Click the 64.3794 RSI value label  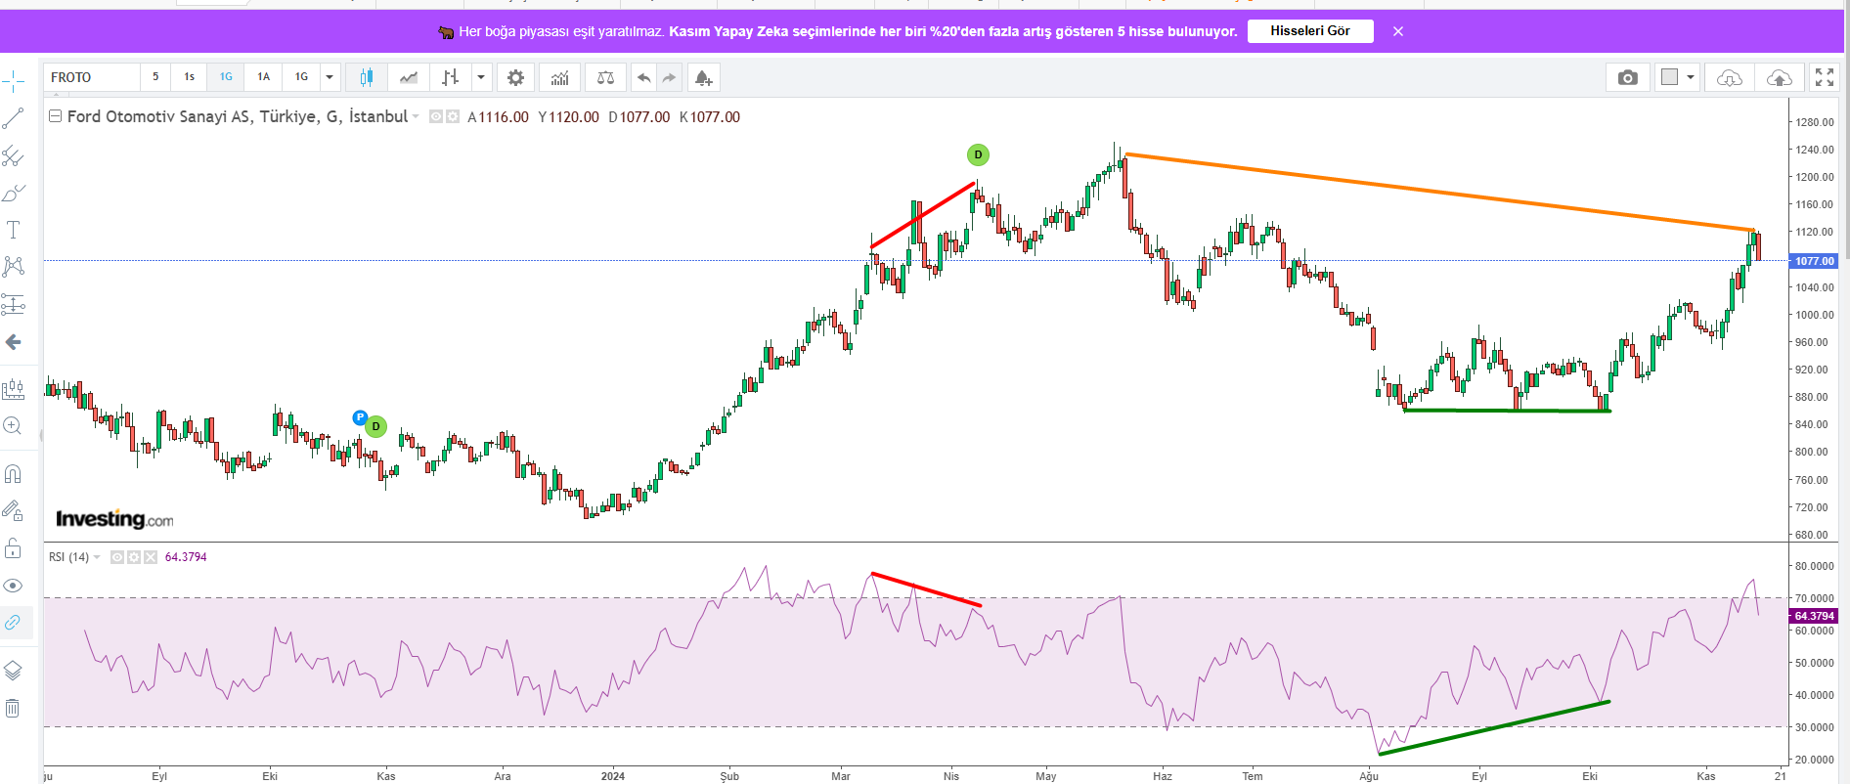pos(1815,616)
